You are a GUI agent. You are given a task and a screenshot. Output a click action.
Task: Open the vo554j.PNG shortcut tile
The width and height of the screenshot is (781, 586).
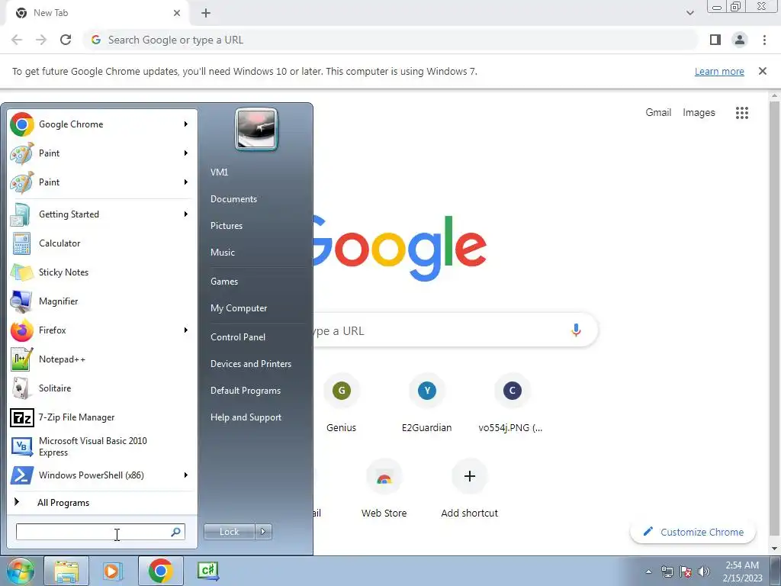512,404
